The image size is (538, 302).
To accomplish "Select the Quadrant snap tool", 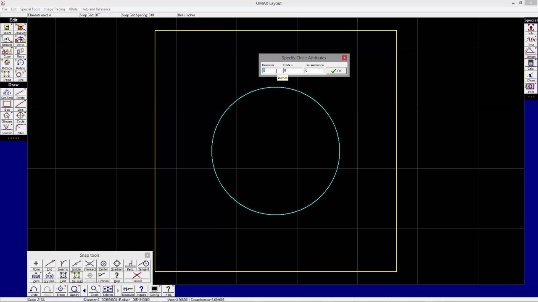I will click(x=117, y=265).
